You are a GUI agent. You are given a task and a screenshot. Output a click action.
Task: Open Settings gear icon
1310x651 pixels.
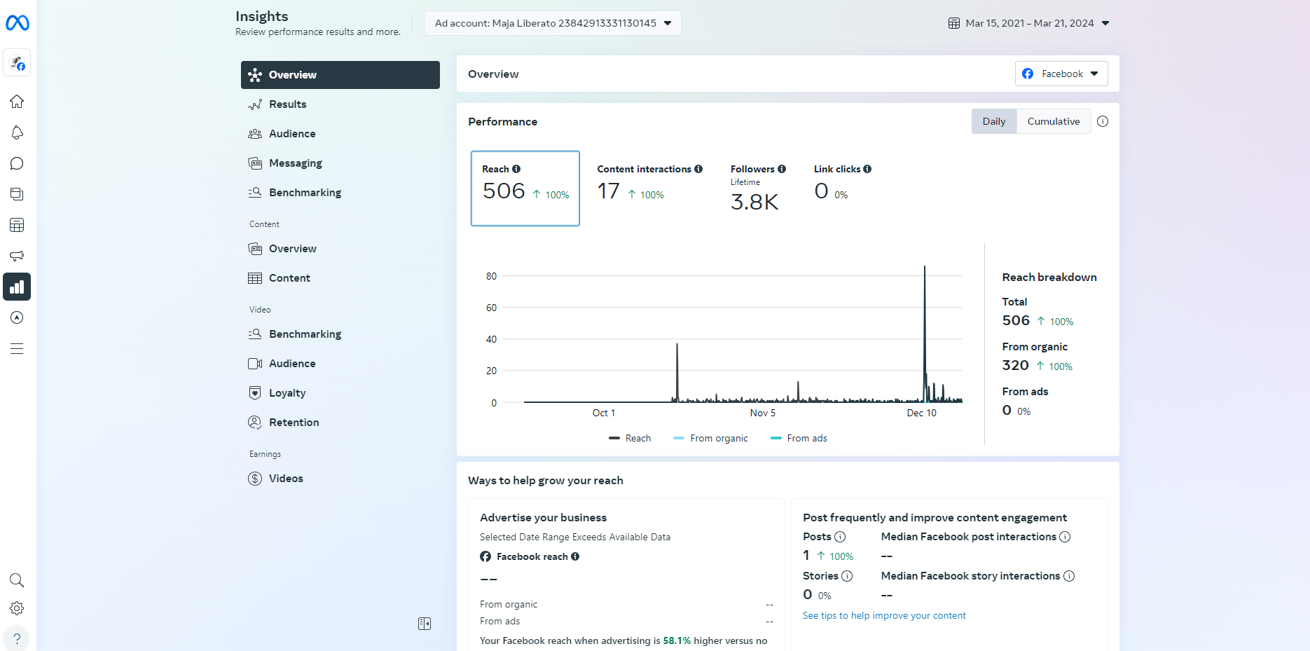click(17, 608)
